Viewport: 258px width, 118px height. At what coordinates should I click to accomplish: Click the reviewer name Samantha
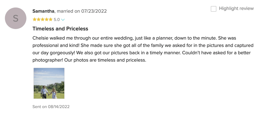tap(43, 11)
